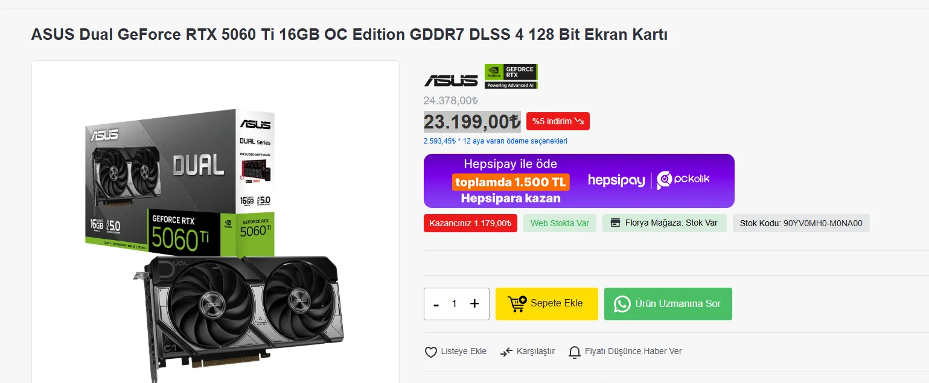Image resolution: width=929 pixels, height=383 pixels.
Task: Click the heart icon for Listeye Ekle
Action: [430, 352]
